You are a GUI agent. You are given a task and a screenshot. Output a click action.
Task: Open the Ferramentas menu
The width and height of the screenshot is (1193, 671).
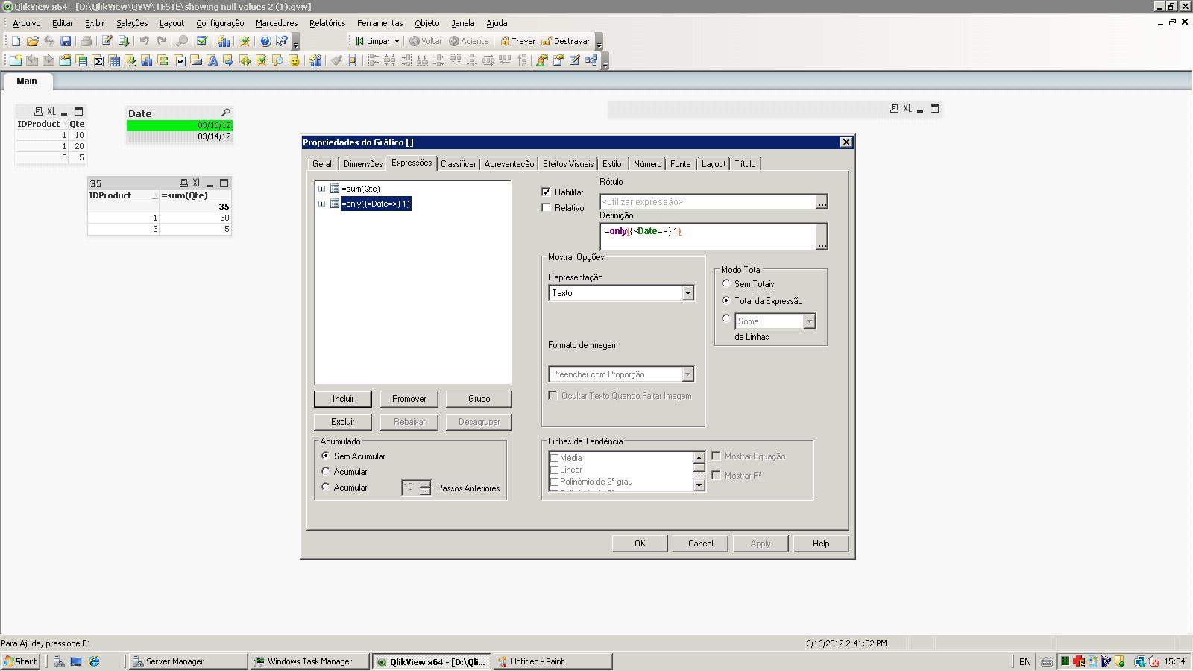[x=380, y=23]
